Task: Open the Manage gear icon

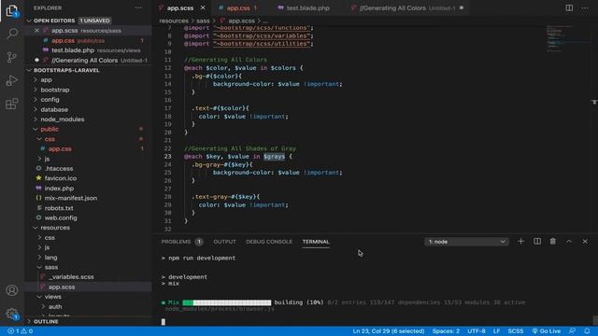Action: [12, 314]
